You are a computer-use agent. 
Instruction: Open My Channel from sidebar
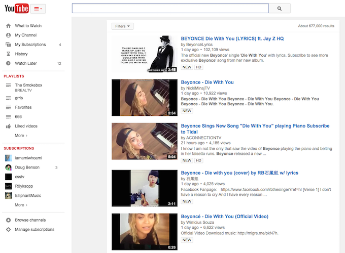click(25, 35)
